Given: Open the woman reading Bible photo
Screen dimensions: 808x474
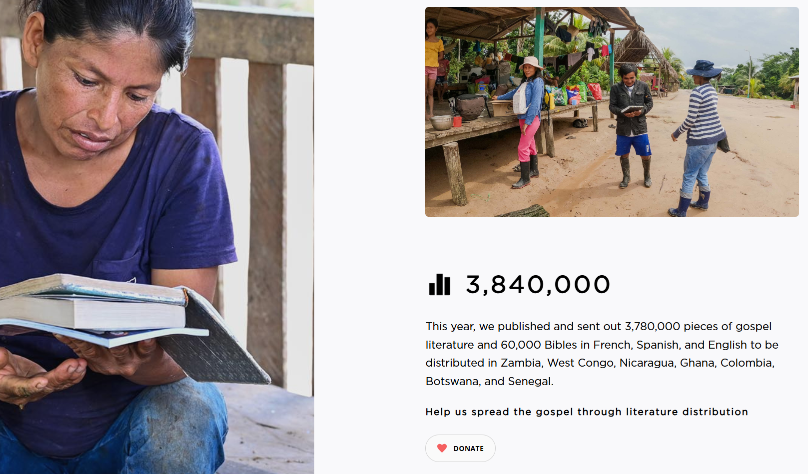Looking at the screenshot, I should (x=157, y=237).
